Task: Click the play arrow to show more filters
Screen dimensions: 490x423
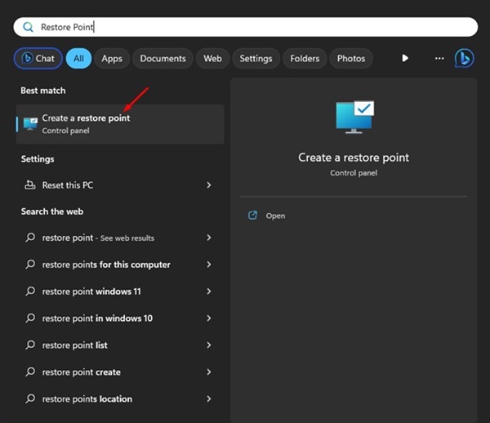Action: tap(405, 59)
